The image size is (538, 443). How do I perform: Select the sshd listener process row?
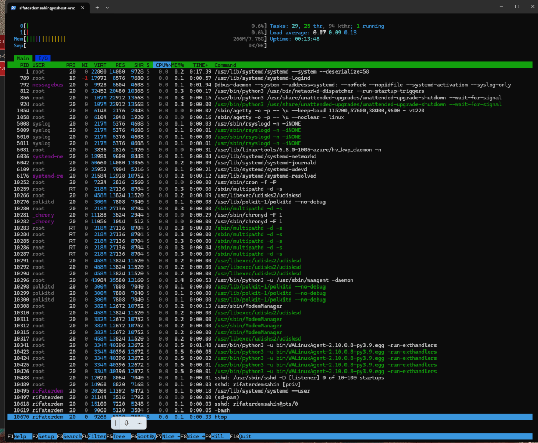point(270,378)
